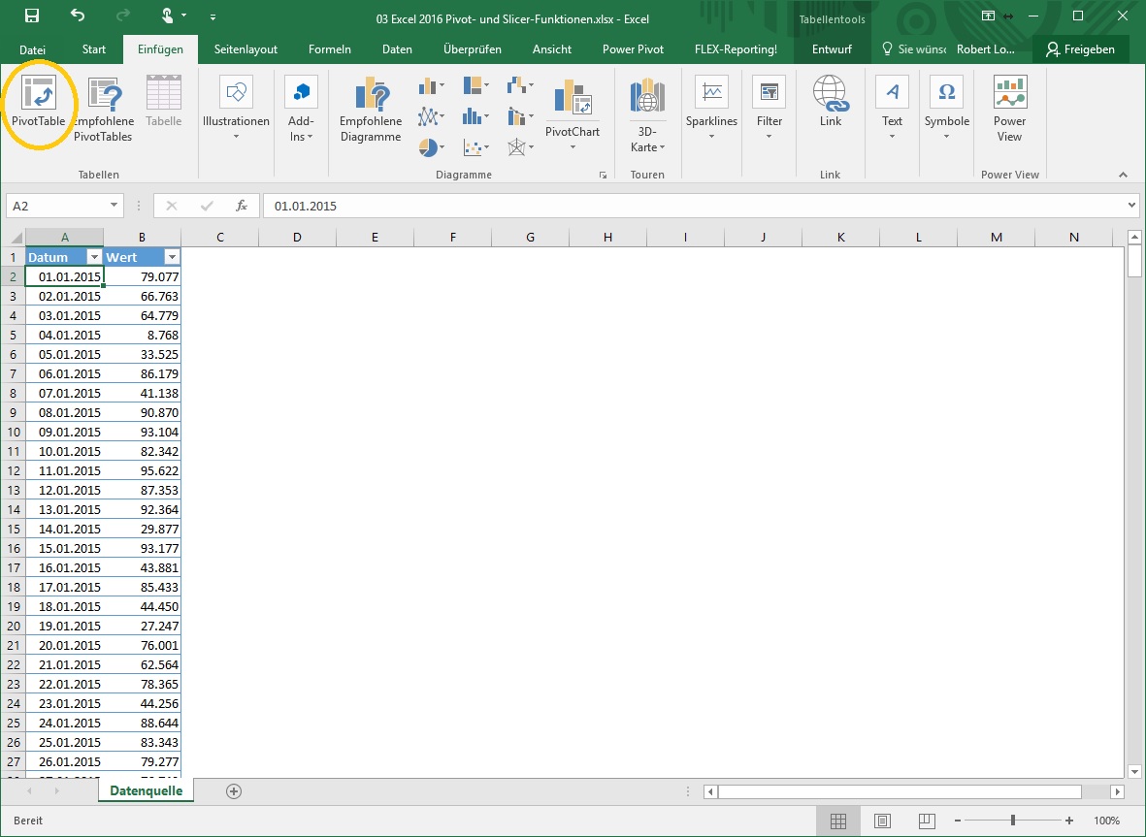Open the Wert column filter dropdown
The image size is (1146, 837).
point(172,257)
